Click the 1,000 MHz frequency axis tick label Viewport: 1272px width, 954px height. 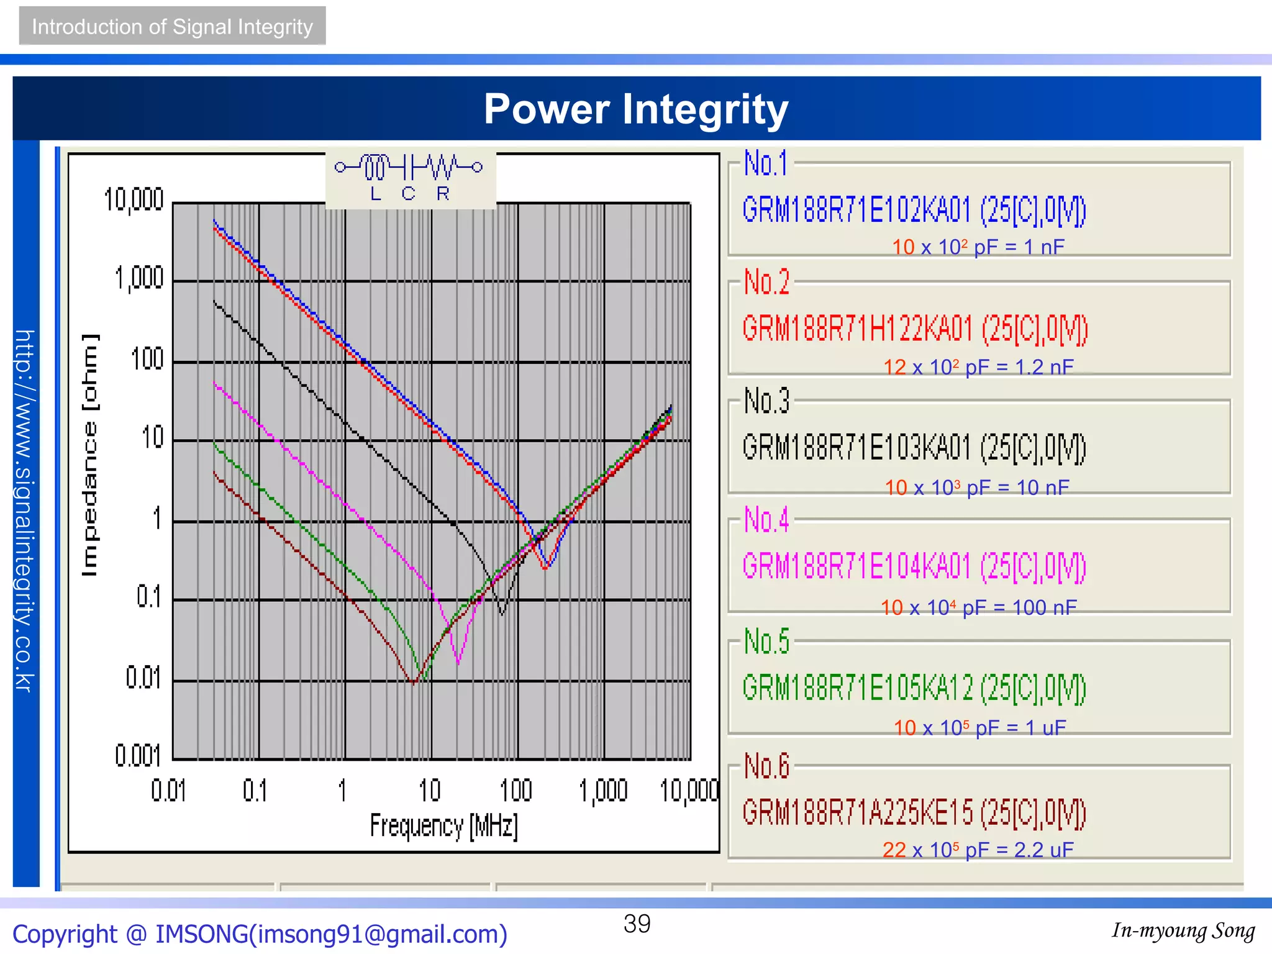(603, 791)
